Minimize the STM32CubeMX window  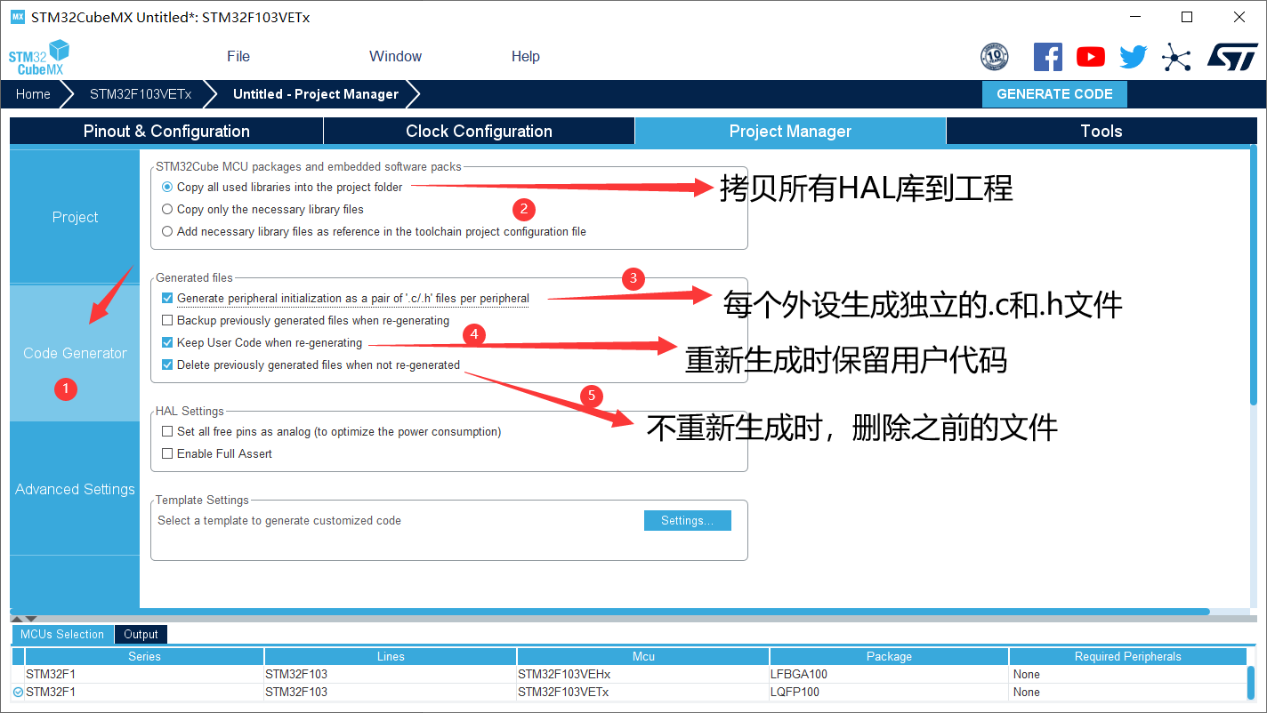(x=1135, y=17)
